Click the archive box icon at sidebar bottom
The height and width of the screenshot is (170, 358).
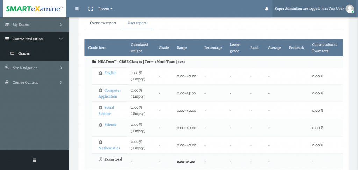(35, 160)
